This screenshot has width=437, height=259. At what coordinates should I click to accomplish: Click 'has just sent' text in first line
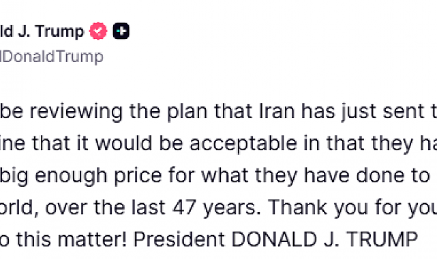[363, 111]
